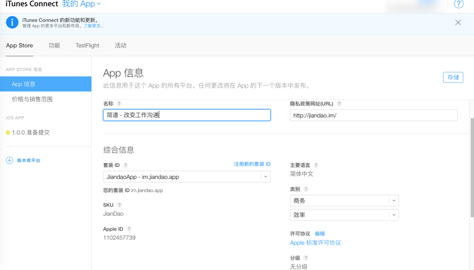
Task: Click the iTunes Connect title
Action: [32, 4]
